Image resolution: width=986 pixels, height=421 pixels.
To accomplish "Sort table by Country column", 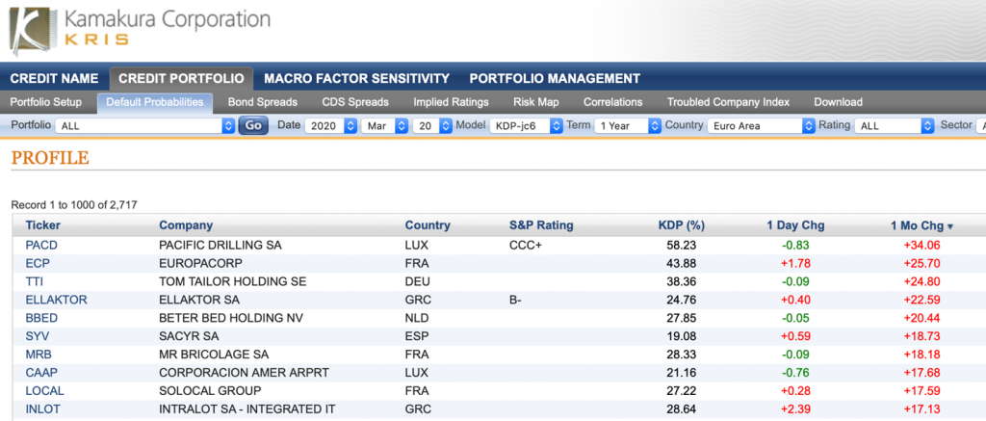I will pos(428,225).
